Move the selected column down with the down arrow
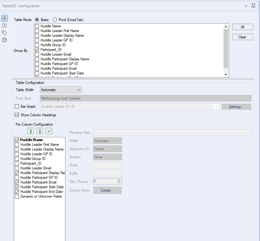260x241 pixels. click(39, 131)
